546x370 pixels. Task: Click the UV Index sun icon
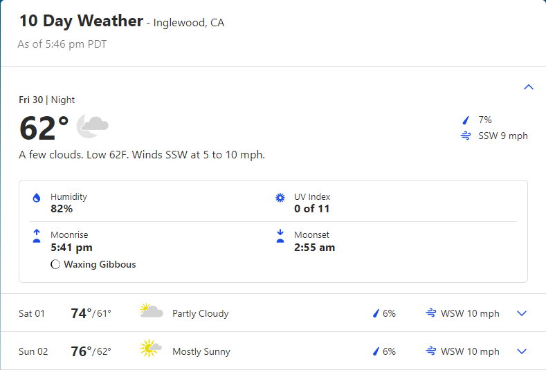tap(280, 198)
